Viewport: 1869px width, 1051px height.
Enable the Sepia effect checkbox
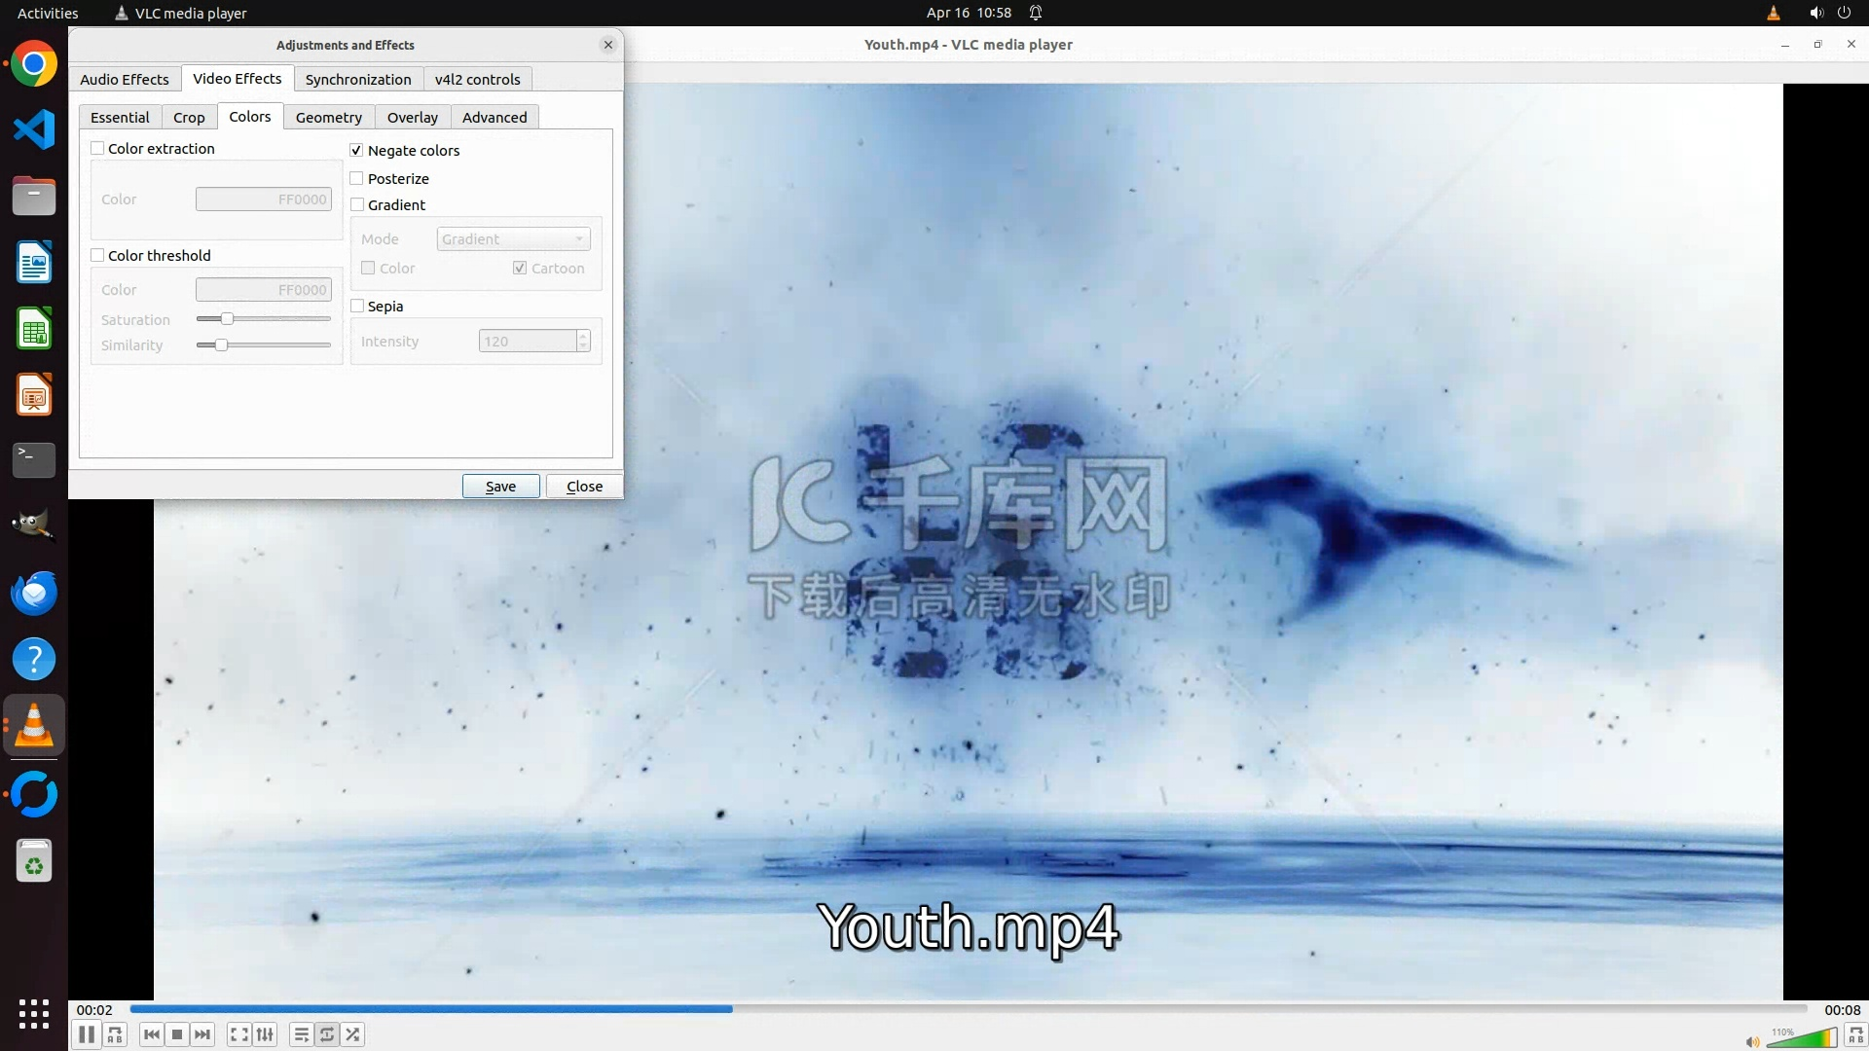point(357,306)
